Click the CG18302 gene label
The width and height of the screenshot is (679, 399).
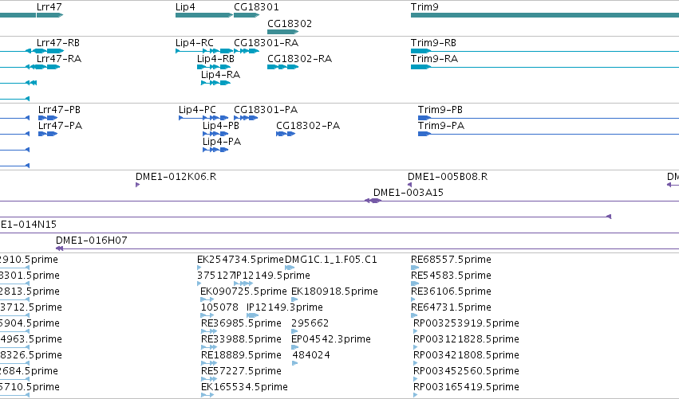290,23
